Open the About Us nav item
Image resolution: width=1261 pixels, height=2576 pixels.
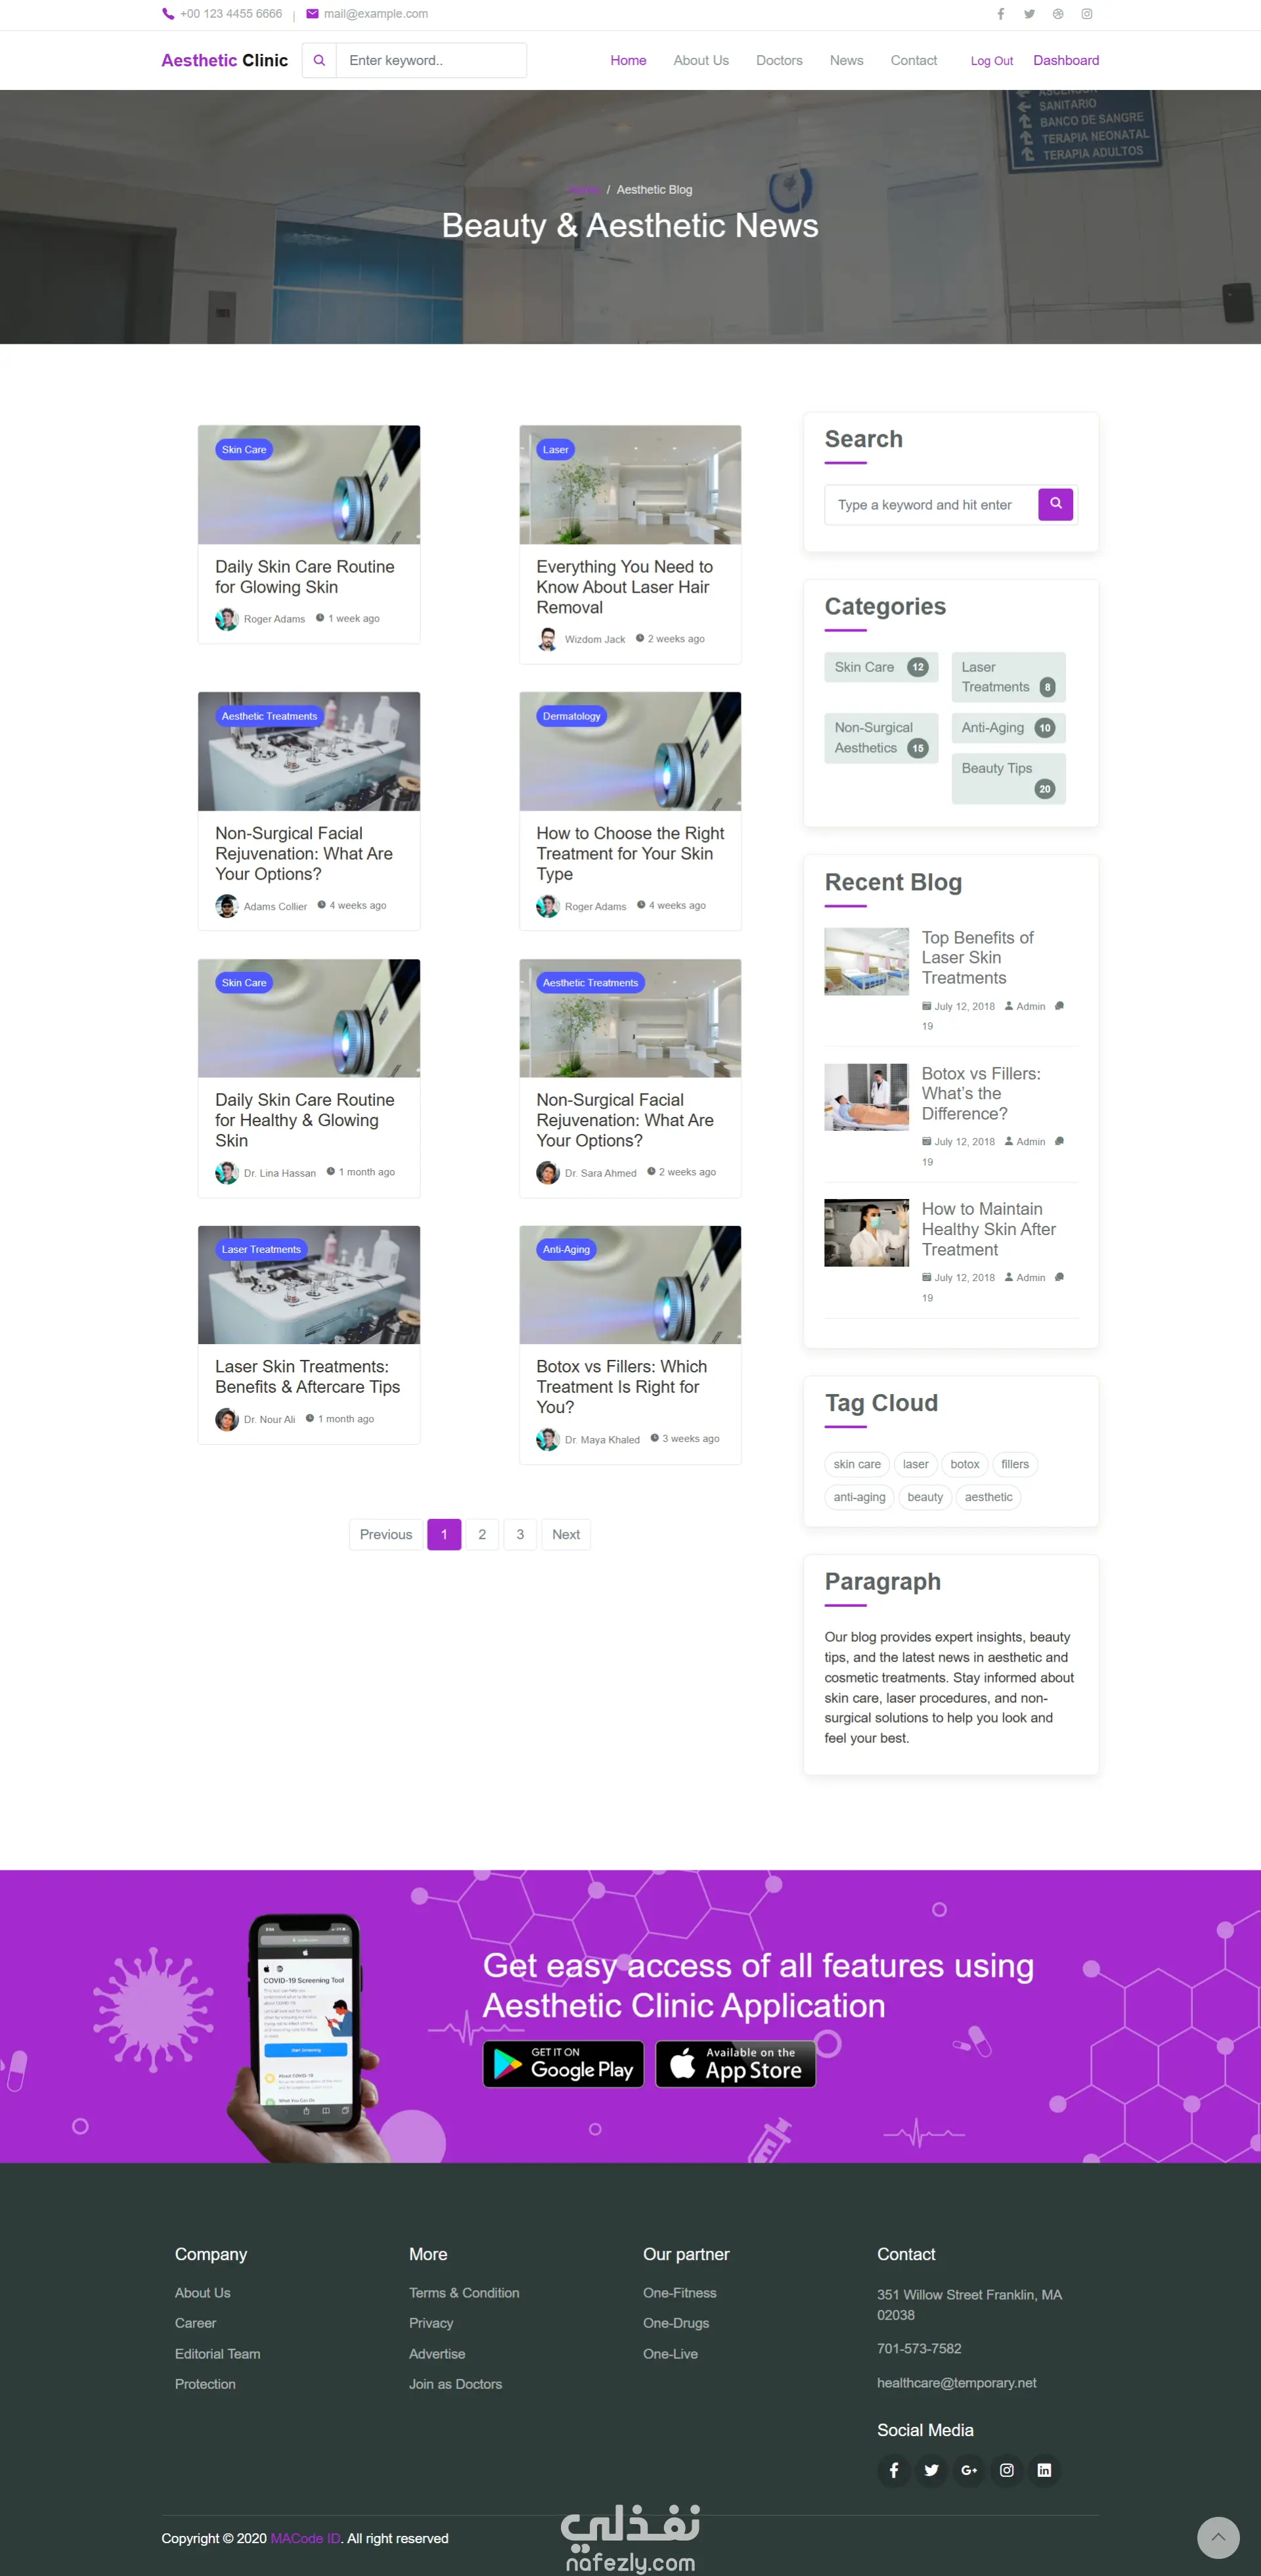point(700,60)
